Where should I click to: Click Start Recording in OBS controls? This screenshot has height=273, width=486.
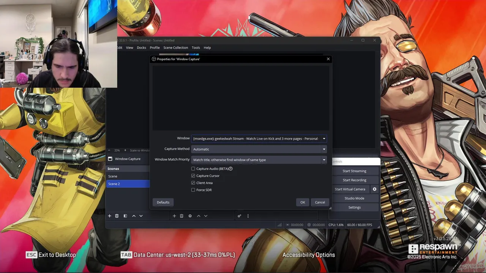(x=355, y=180)
